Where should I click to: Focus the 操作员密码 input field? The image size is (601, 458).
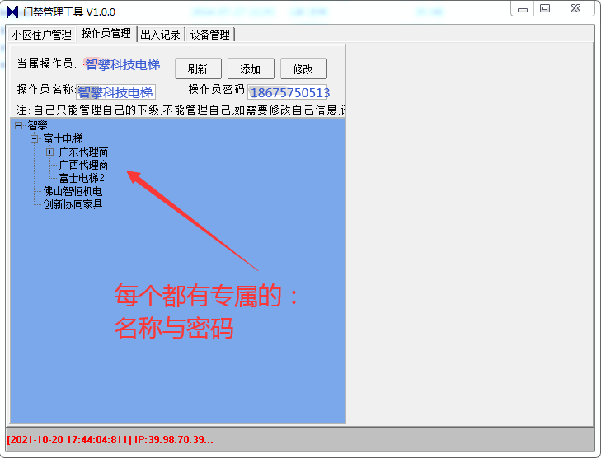click(x=288, y=92)
